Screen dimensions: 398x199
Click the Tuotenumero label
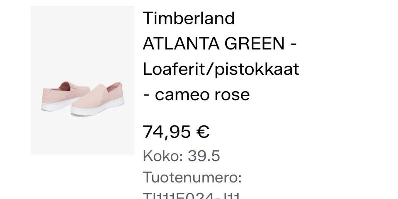pyautogui.click(x=192, y=177)
